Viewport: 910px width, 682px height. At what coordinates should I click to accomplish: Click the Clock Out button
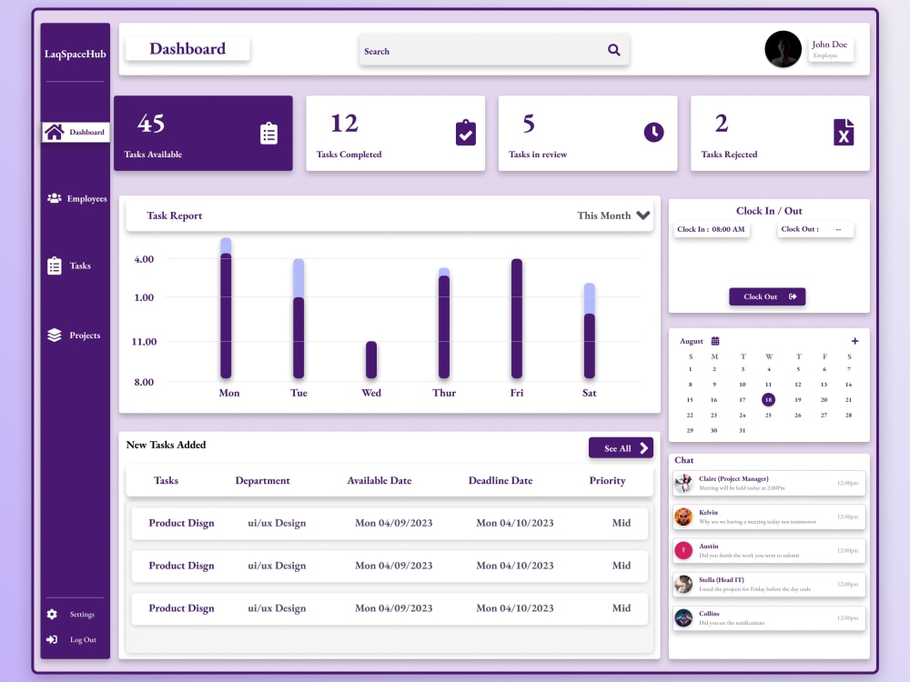(767, 296)
